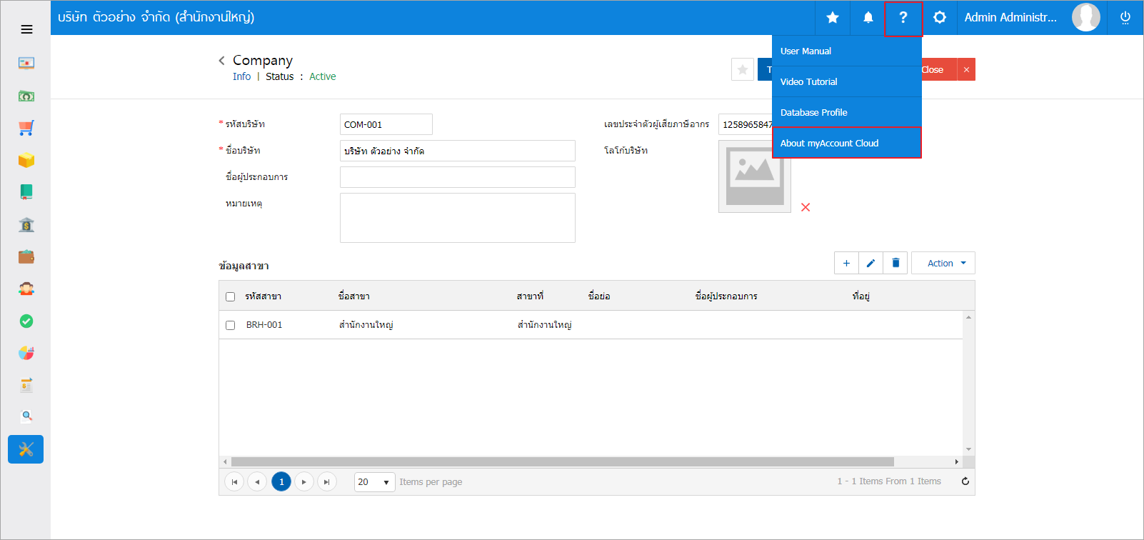Click the user avatar picture

pos(1086,17)
